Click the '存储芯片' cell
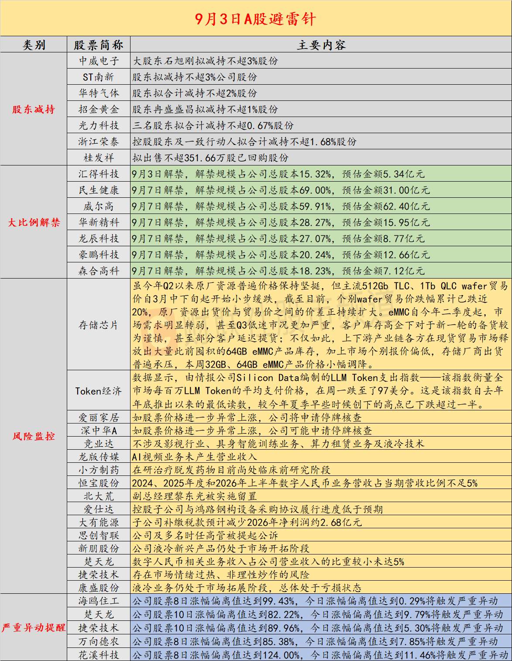This screenshot has height=661, width=512. click(x=99, y=325)
